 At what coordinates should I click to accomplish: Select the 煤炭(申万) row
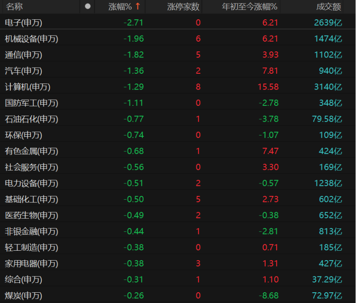click(x=24, y=296)
